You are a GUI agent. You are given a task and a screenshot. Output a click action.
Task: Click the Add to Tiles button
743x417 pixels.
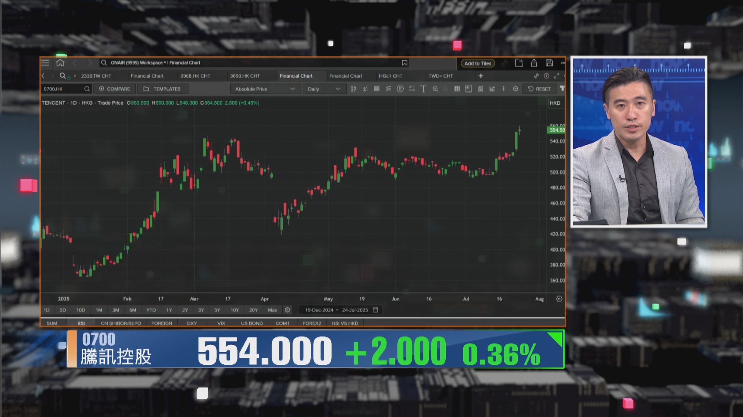[478, 63]
